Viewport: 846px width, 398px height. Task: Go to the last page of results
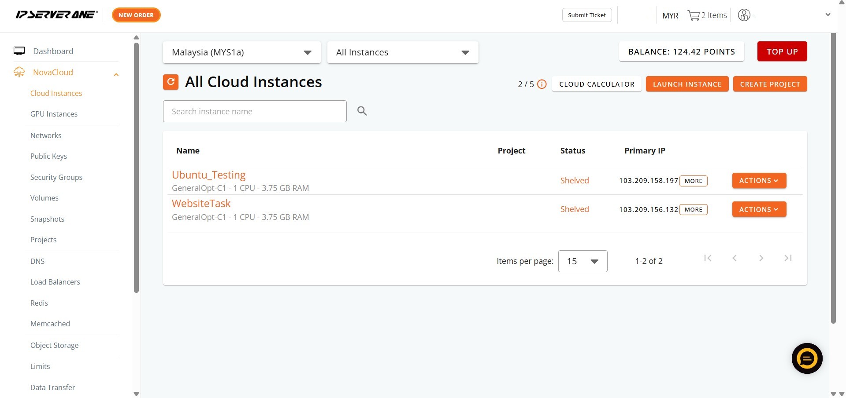point(788,258)
